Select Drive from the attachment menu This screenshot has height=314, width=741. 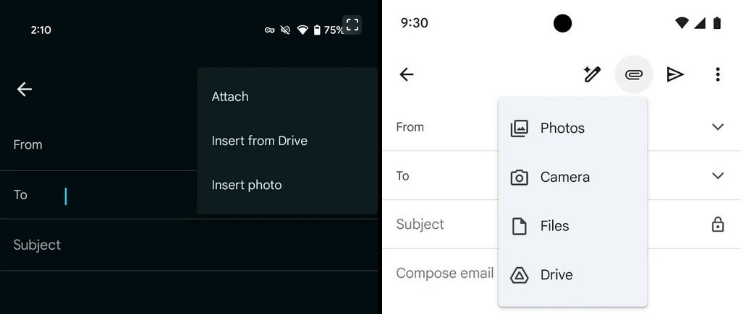556,275
